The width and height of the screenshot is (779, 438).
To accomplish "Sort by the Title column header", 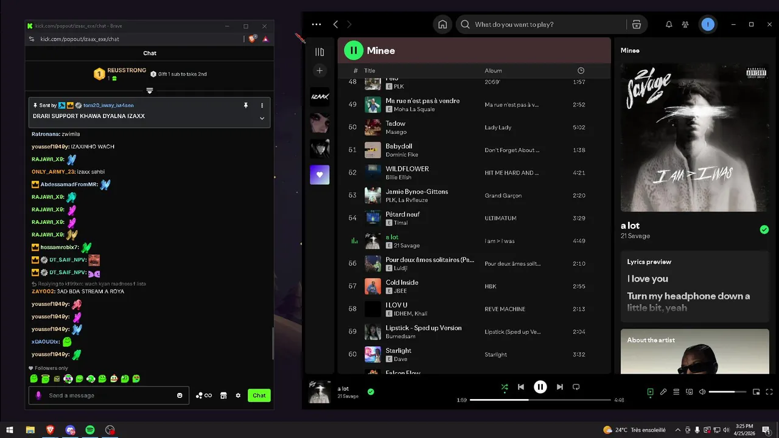I will (369, 71).
